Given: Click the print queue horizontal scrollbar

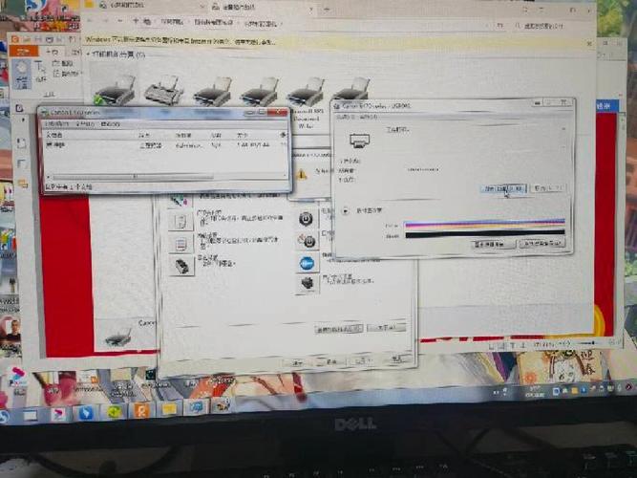Looking at the screenshot, I should [134, 177].
